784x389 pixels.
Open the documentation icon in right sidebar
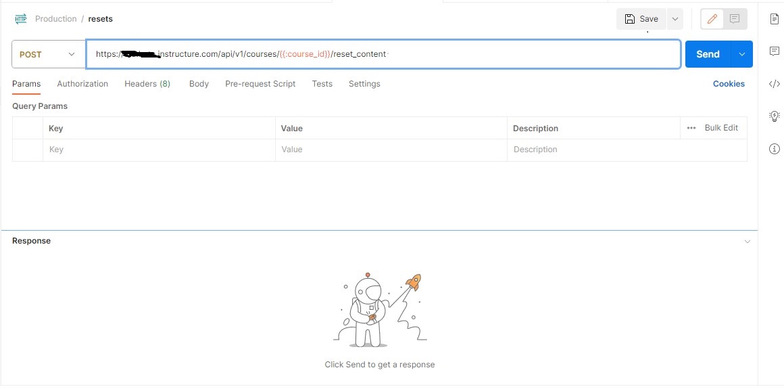pyautogui.click(x=774, y=19)
